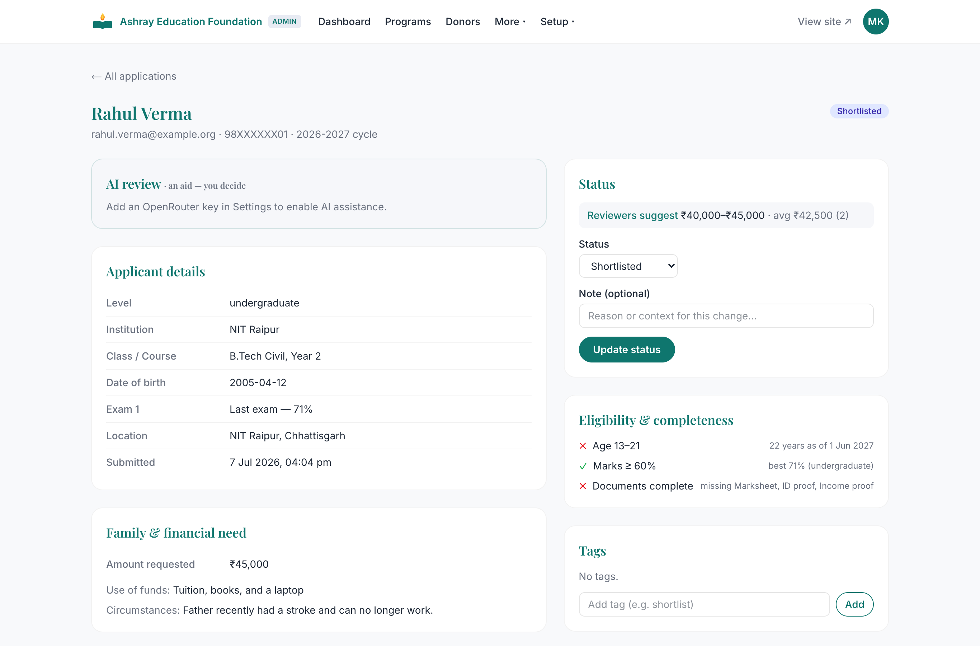Click the ₹45,000 amount requested
The width and height of the screenshot is (980, 646).
point(249,565)
